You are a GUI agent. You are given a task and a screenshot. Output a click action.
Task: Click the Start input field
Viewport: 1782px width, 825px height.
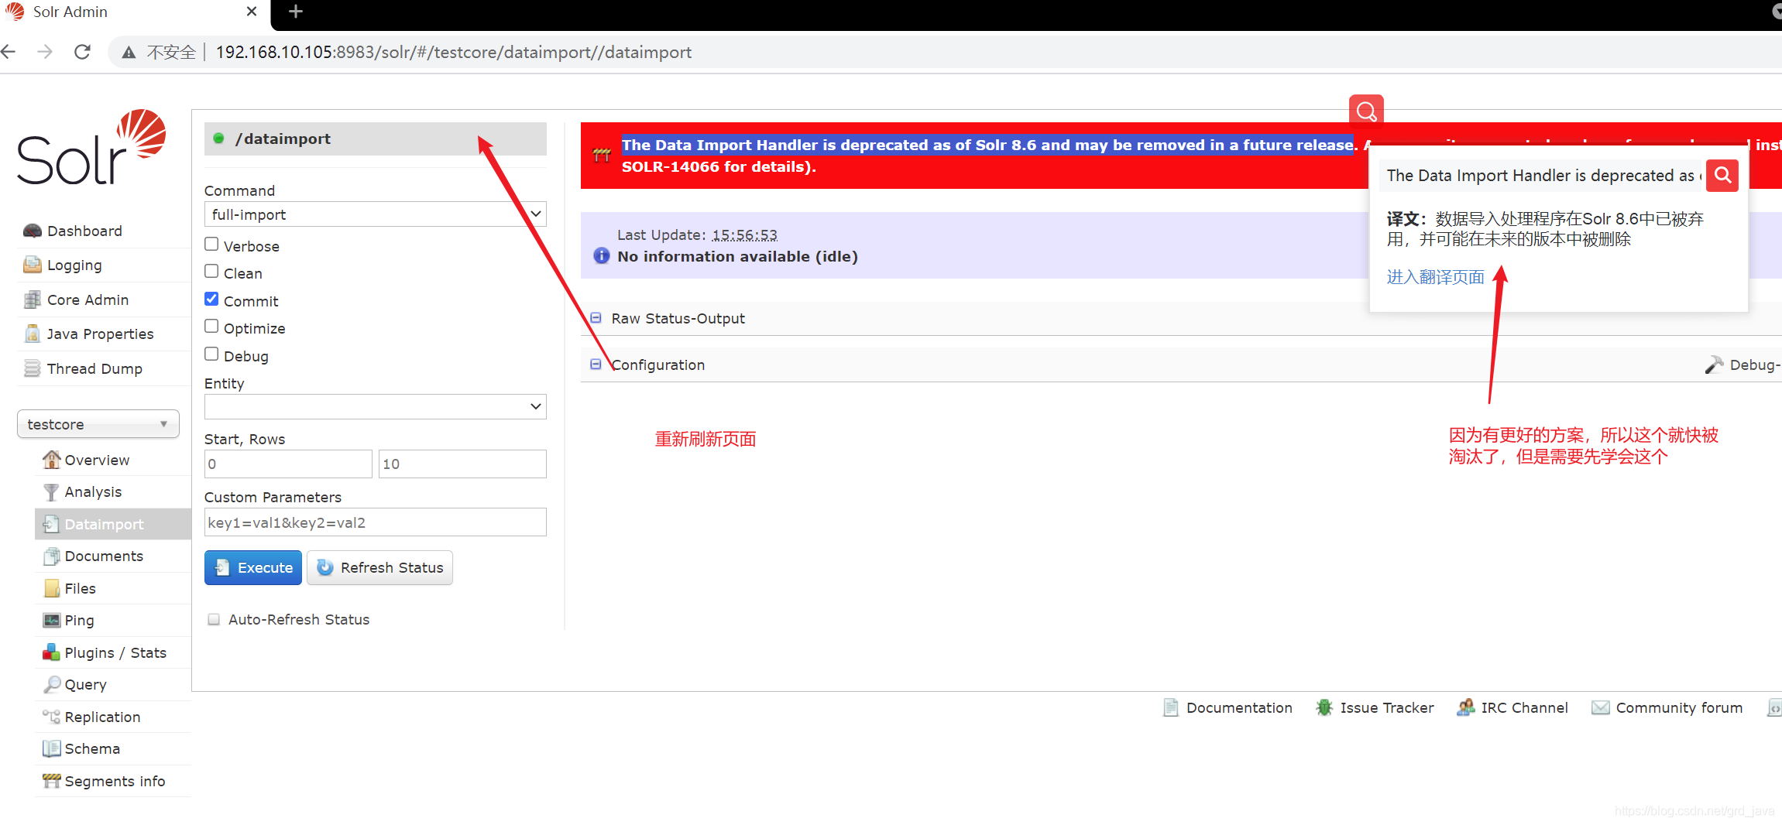(x=288, y=464)
